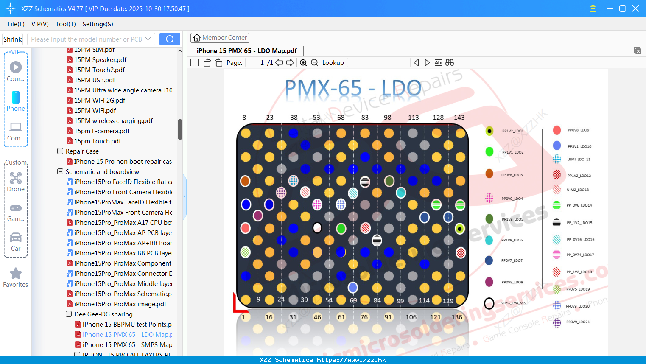Open Favorites star
Screen dimensions: 646x364
pyautogui.click(x=16, y=277)
